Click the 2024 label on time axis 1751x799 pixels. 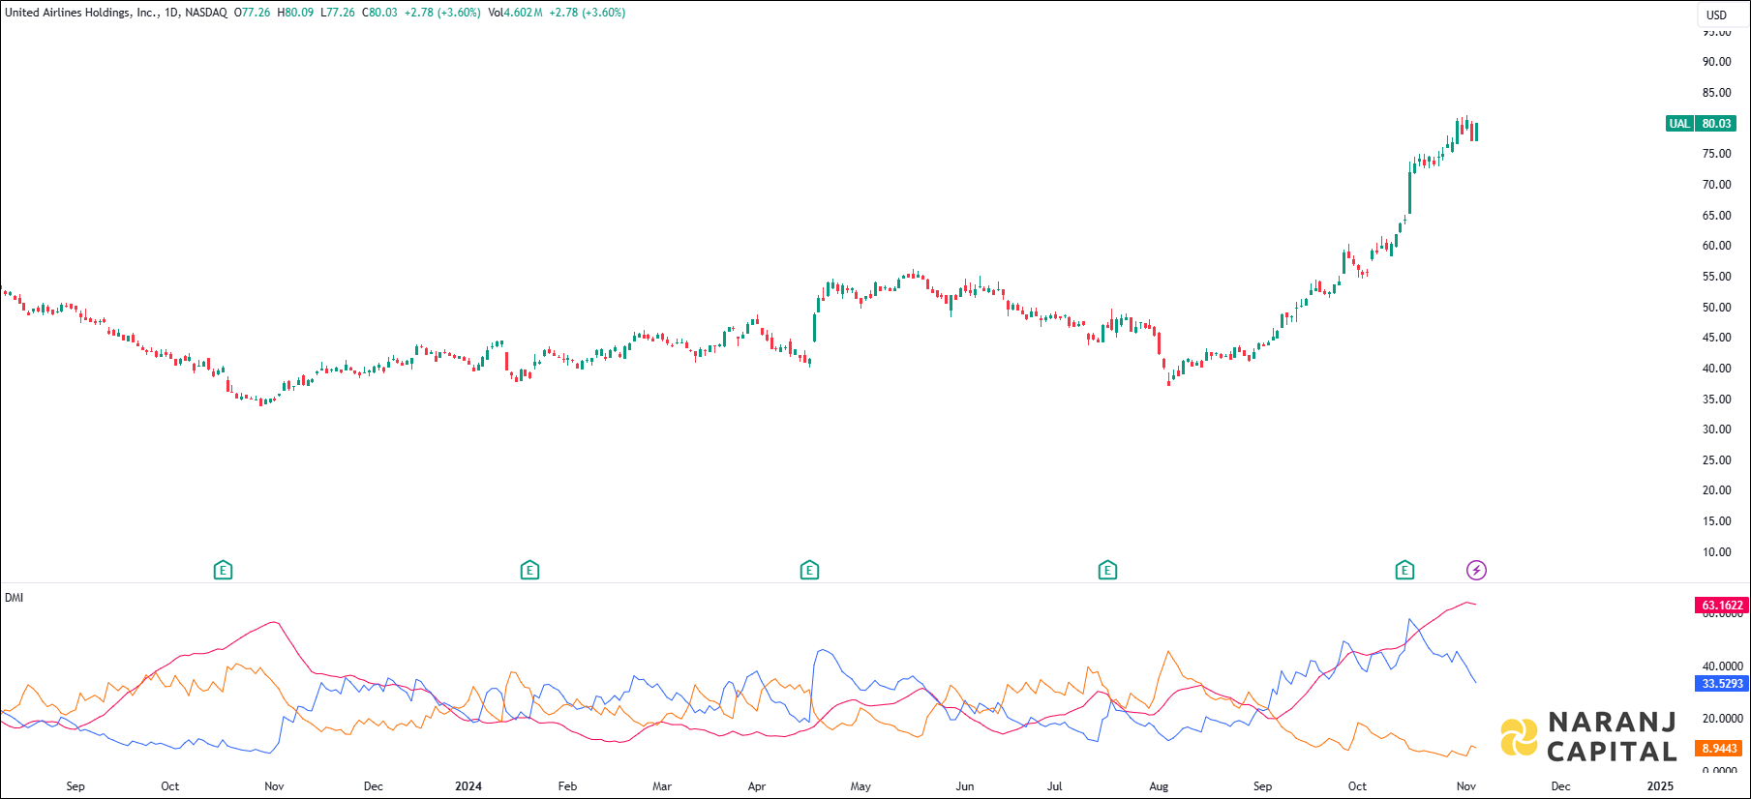[x=468, y=786]
